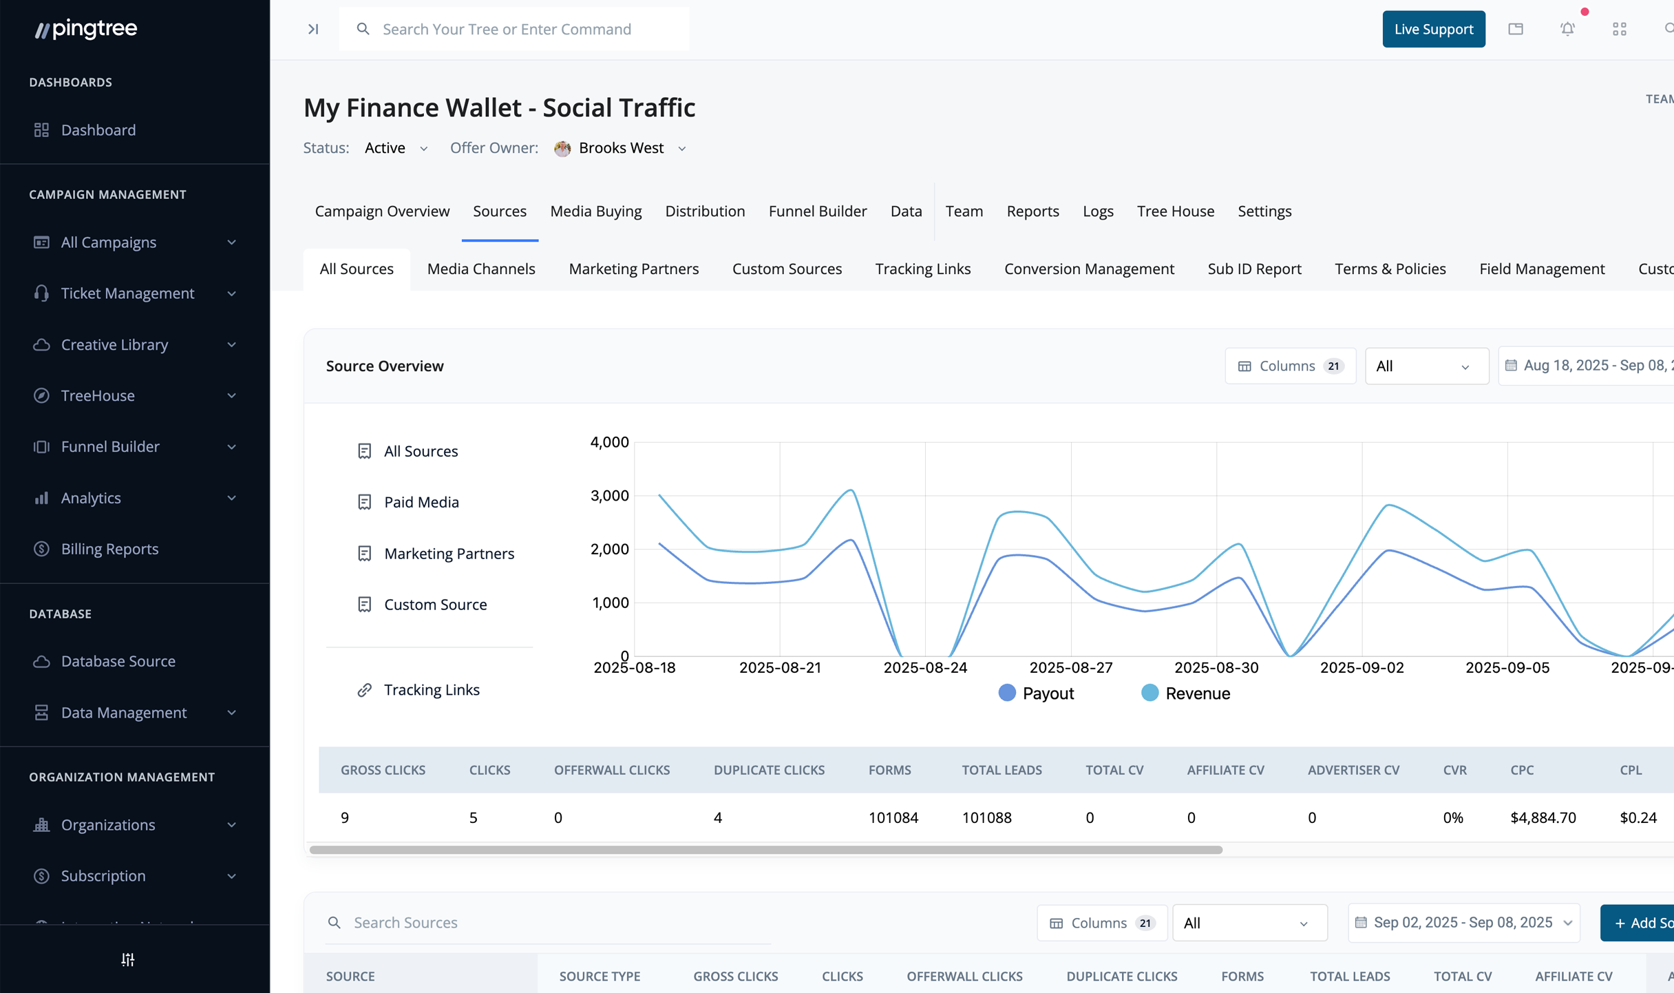The height and width of the screenshot is (993, 1674).
Task: Select the TreeHouse compass icon
Action: point(41,395)
